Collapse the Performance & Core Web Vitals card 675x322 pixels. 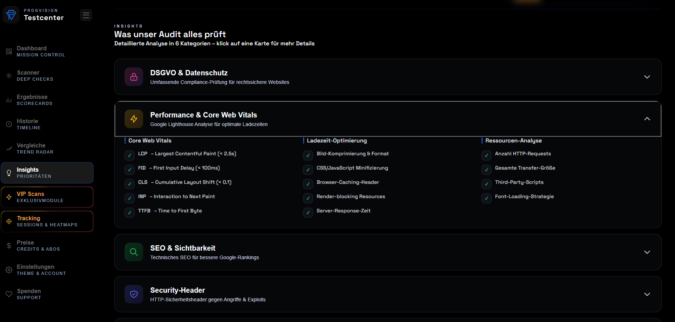point(647,119)
